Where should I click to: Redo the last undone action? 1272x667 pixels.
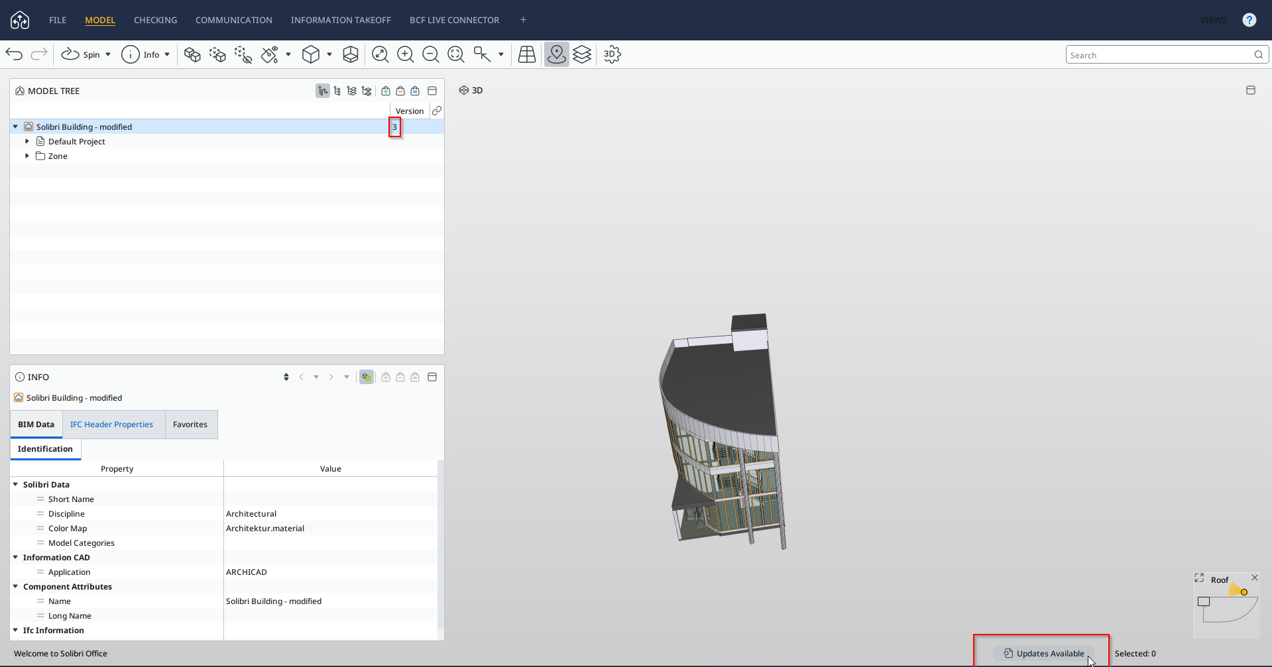point(39,54)
